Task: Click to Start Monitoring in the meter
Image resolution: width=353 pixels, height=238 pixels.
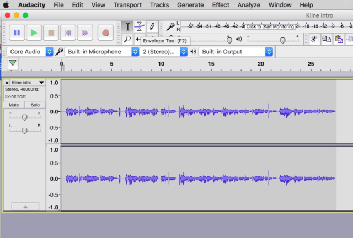Action: [x=270, y=26]
